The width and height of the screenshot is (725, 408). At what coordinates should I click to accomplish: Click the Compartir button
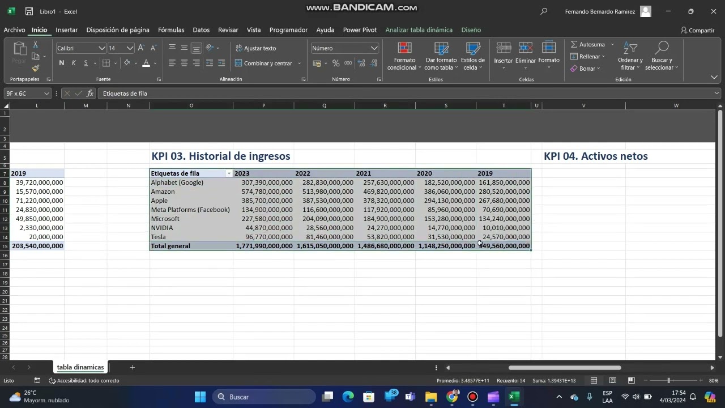pos(697,30)
